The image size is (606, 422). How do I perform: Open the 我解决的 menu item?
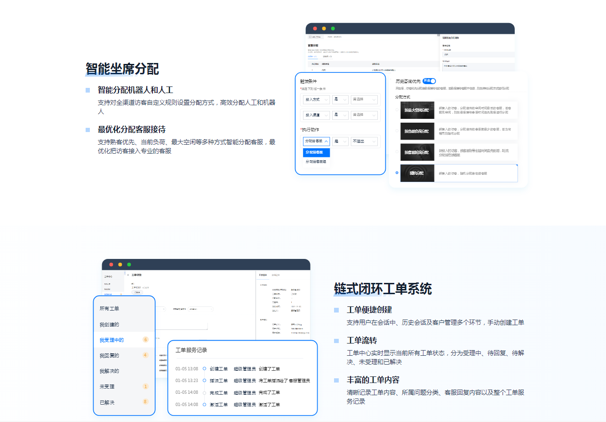click(109, 371)
